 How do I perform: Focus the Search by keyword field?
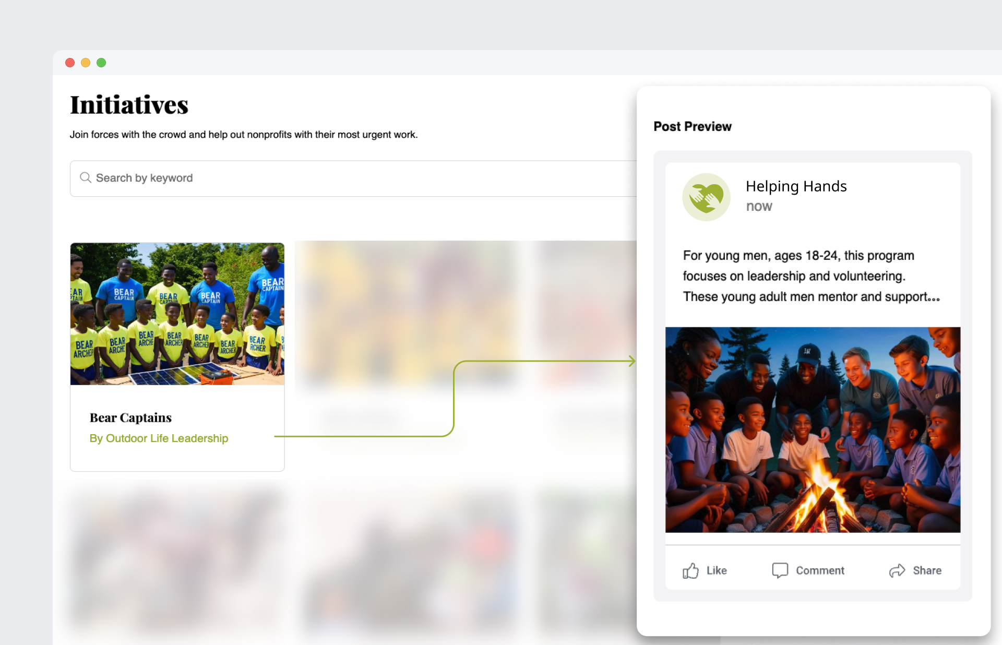coord(353,178)
